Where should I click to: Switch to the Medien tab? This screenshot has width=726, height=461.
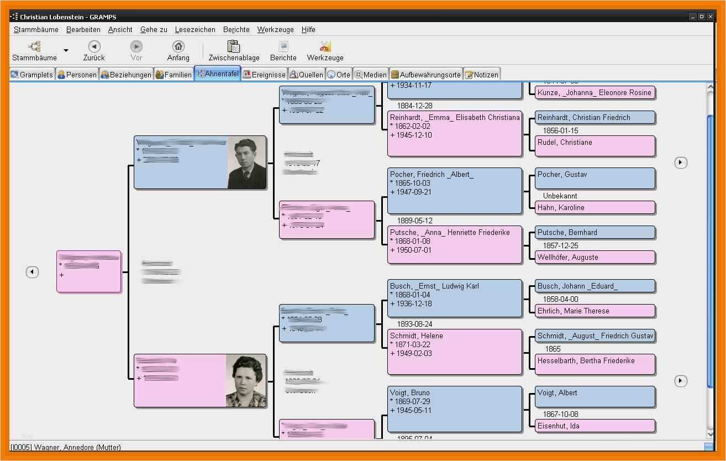(371, 75)
